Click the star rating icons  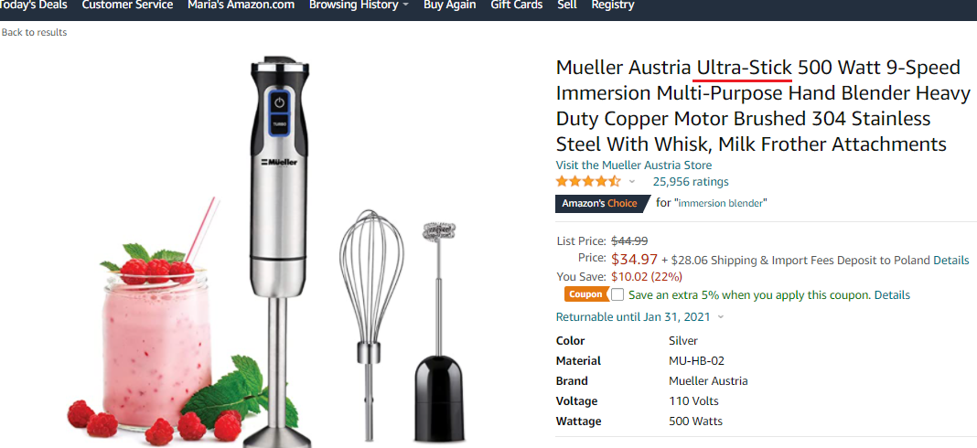coord(588,182)
